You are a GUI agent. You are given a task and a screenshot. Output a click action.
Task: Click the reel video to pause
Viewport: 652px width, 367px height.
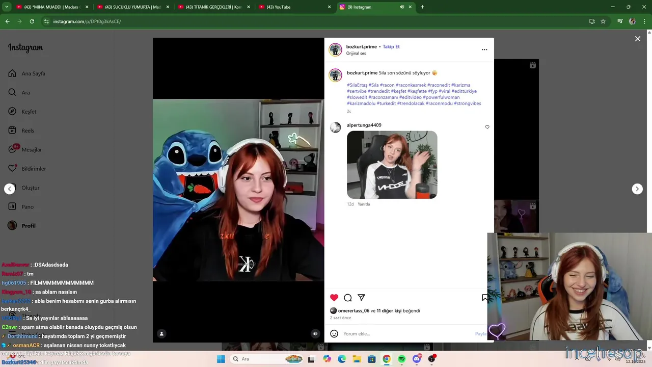238,190
